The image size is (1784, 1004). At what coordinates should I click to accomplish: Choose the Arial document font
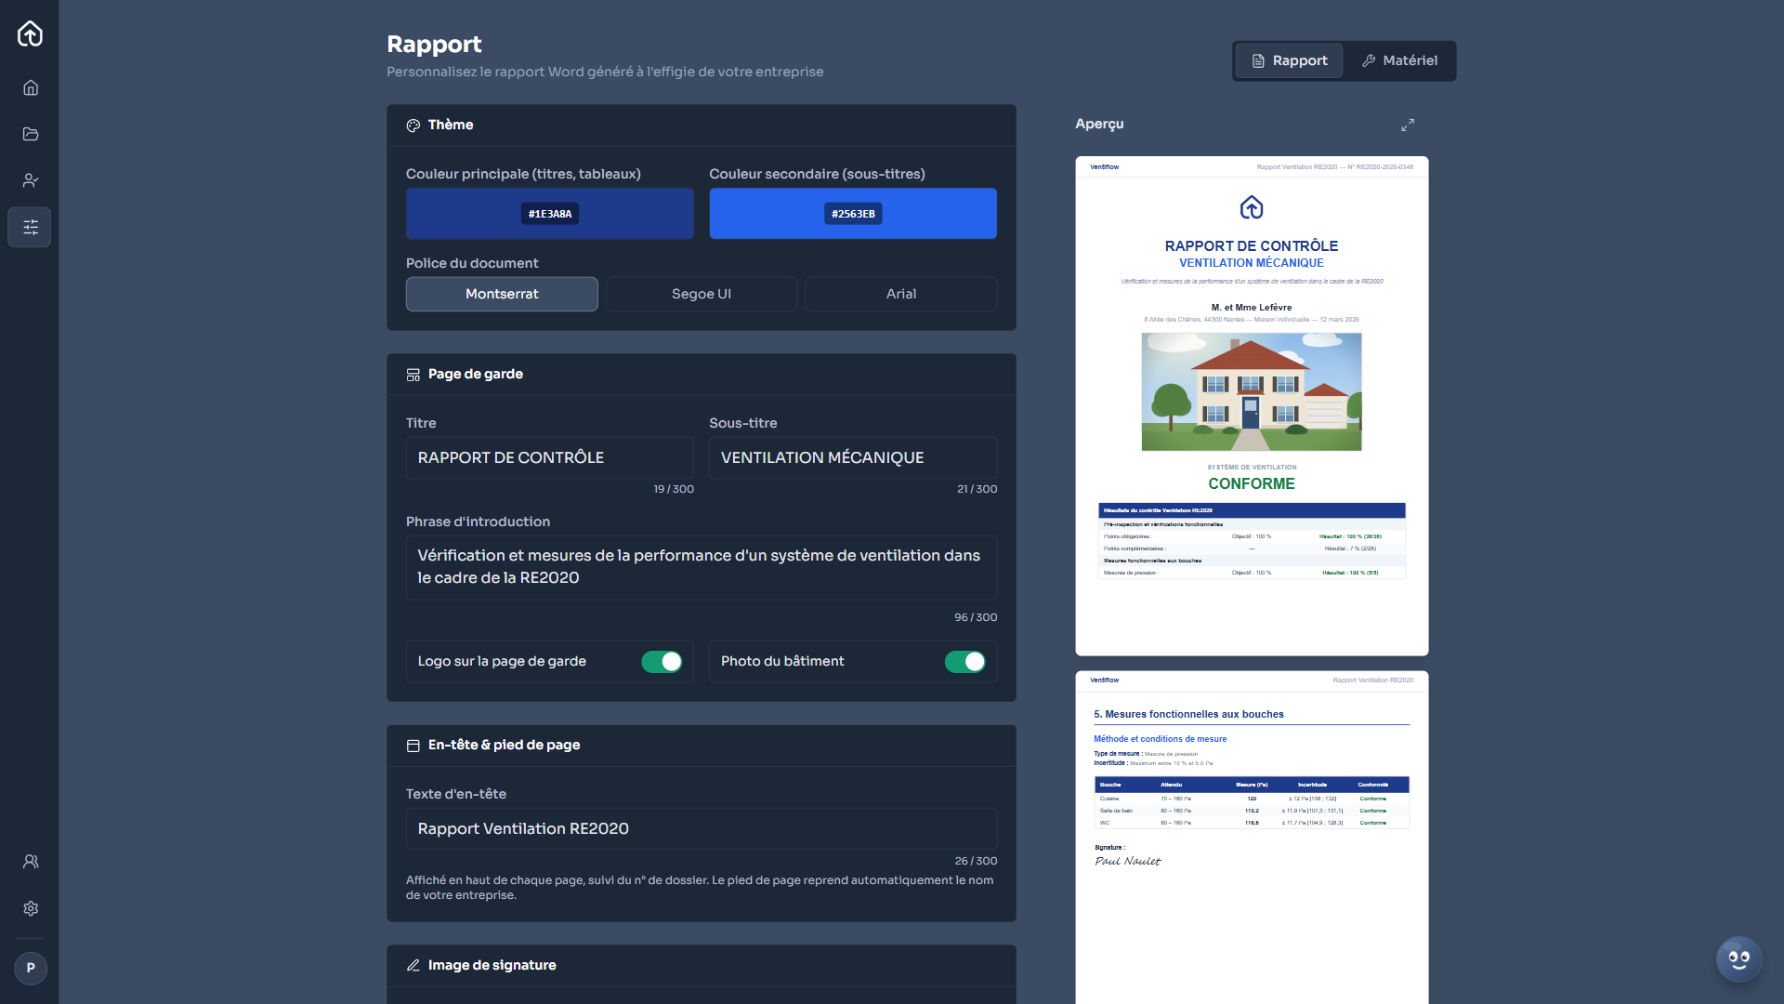click(x=901, y=294)
